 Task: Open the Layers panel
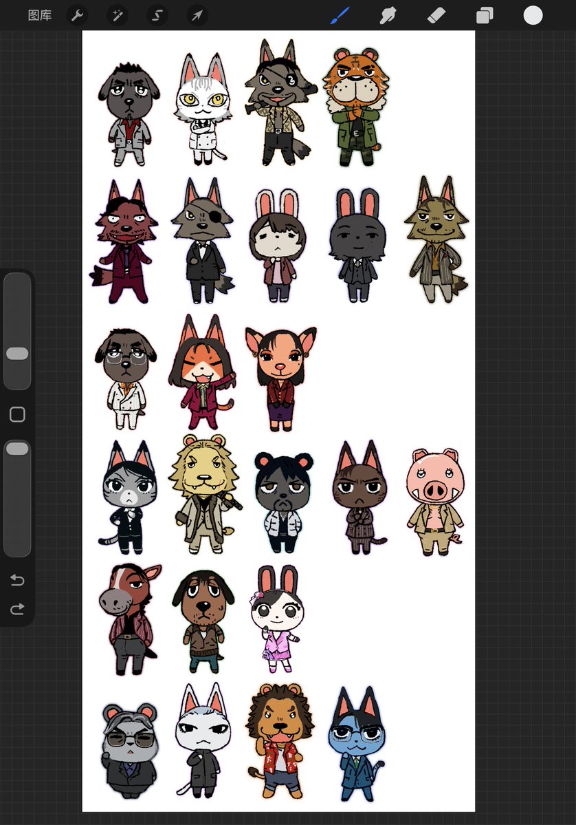pyautogui.click(x=485, y=15)
